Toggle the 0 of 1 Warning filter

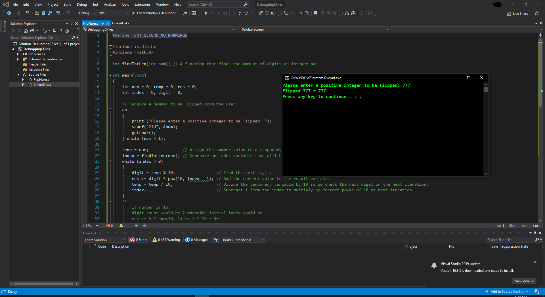coord(166,240)
